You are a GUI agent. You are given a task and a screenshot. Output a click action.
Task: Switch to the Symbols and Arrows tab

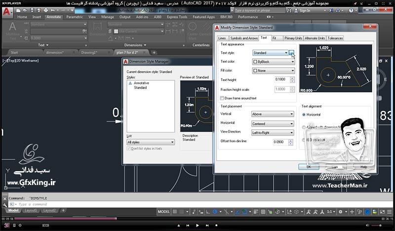(x=243, y=38)
